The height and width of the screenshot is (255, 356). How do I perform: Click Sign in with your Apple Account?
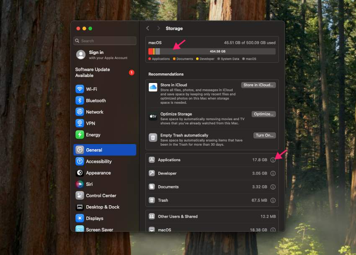(x=105, y=55)
